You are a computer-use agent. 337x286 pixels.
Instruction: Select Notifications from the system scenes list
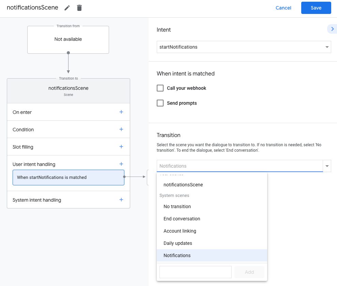coord(177,255)
